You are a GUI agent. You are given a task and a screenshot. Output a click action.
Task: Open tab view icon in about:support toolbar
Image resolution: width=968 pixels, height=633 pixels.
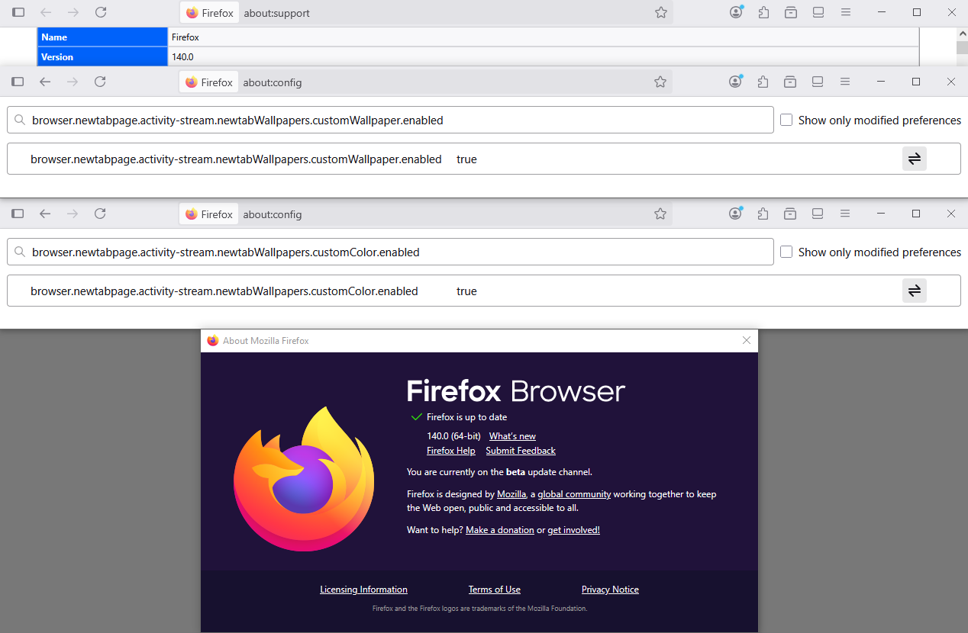click(x=818, y=12)
